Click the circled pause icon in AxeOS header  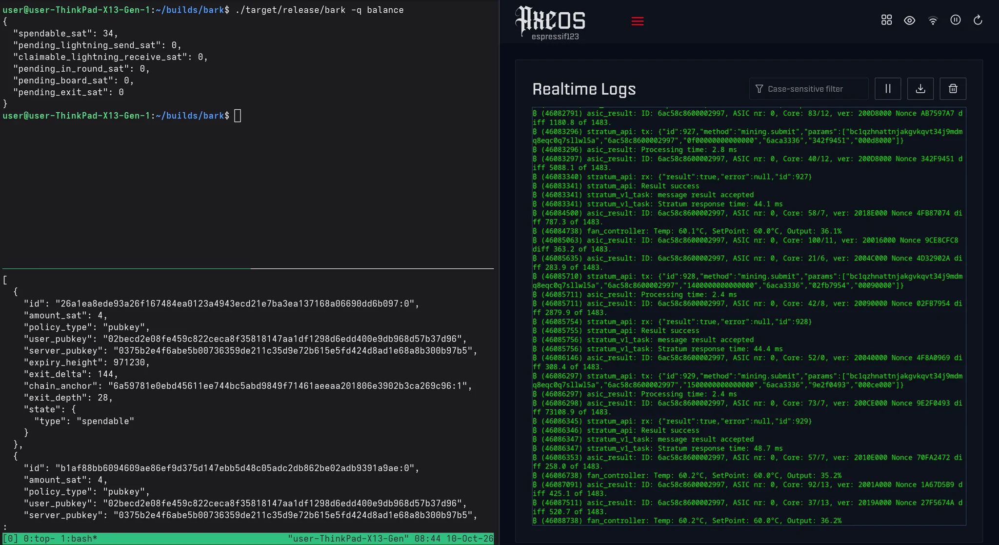pyautogui.click(x=956, y=20)
